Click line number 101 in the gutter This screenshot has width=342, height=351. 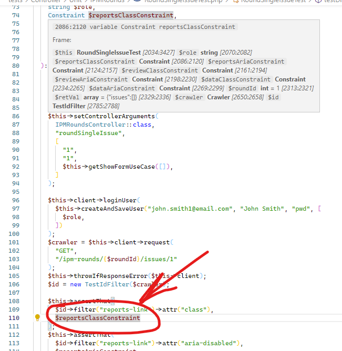click(x=14, y=242)
